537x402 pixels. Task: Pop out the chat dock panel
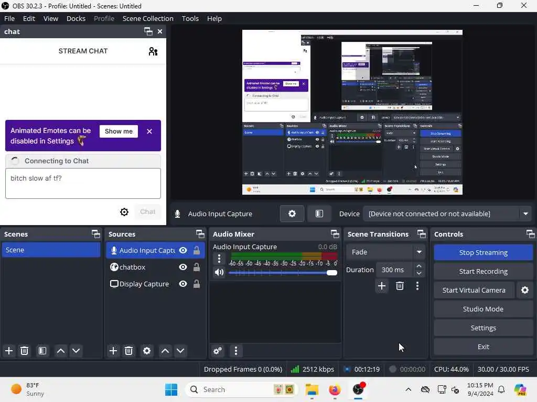point(148,31)
